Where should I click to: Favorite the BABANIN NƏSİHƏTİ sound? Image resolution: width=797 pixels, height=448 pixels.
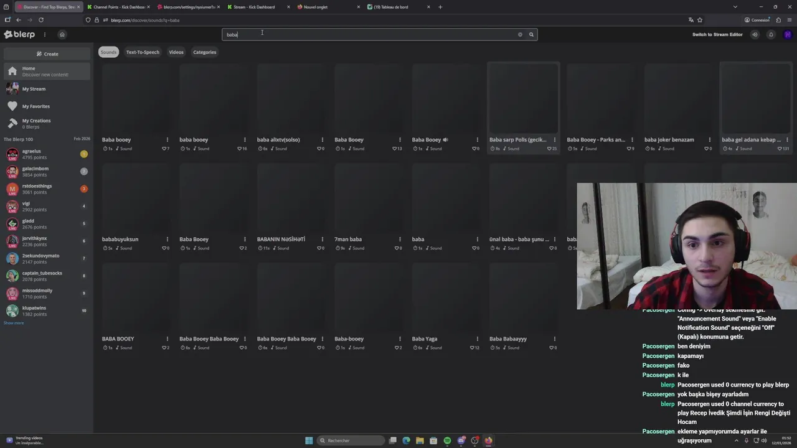click(319, 248)
